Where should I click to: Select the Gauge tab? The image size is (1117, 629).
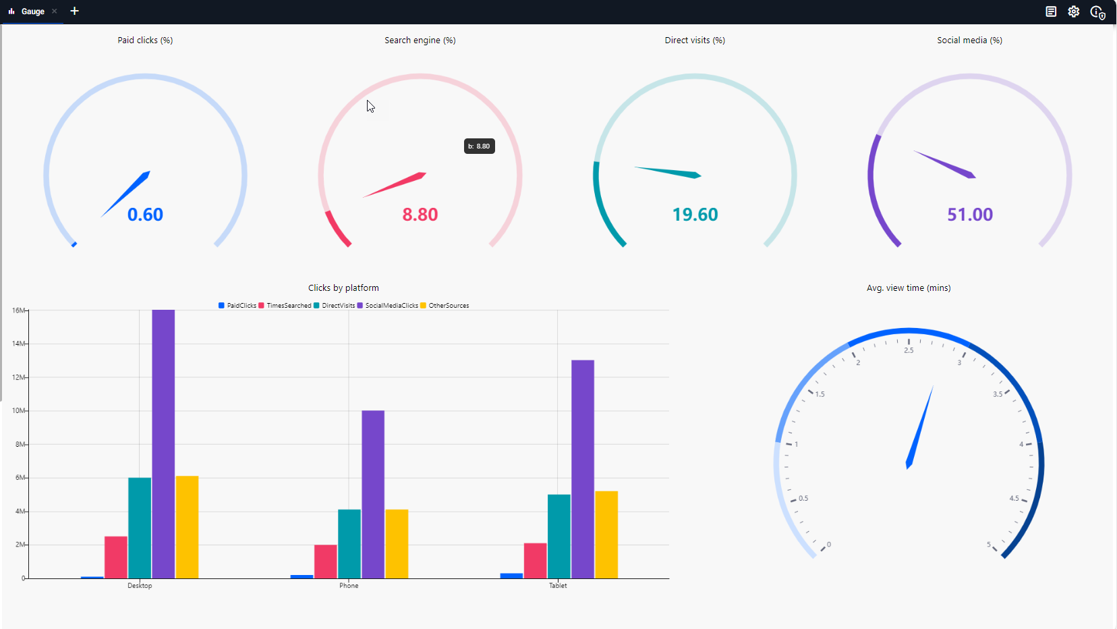point(32,11)
